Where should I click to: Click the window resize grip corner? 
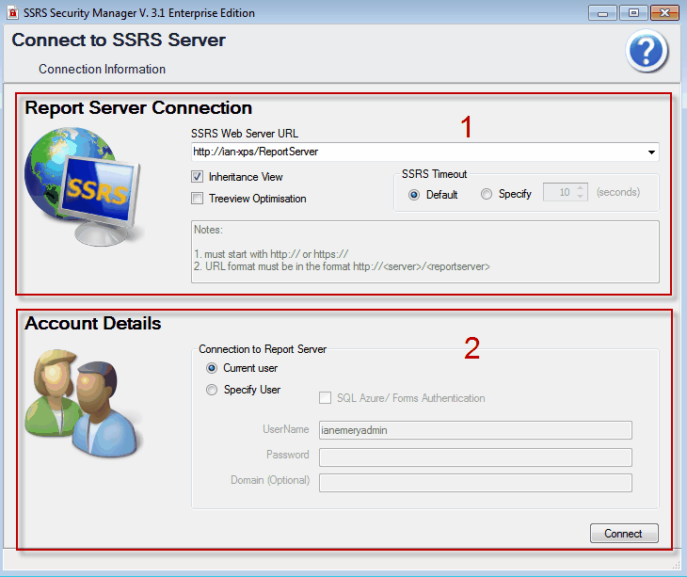pyautogui.click(x=676, y=565)
